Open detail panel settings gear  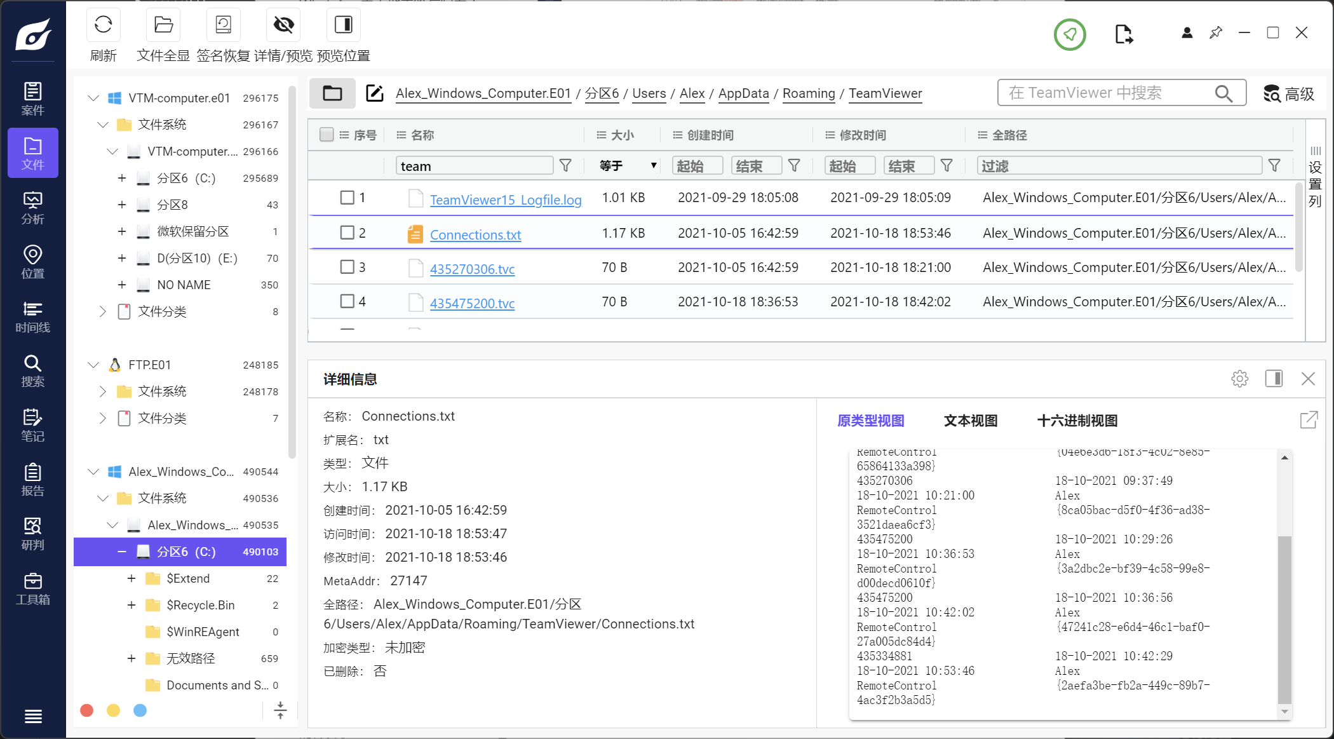[1239, 379]
